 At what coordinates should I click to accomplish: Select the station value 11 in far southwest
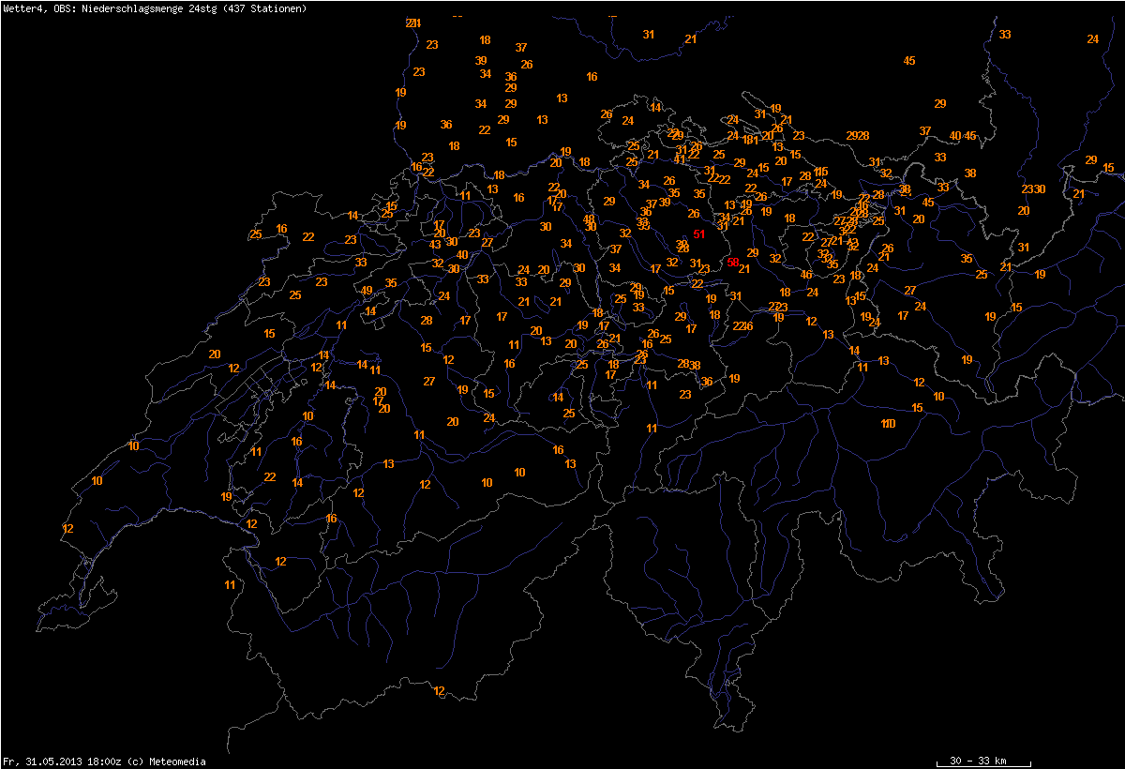230,585
